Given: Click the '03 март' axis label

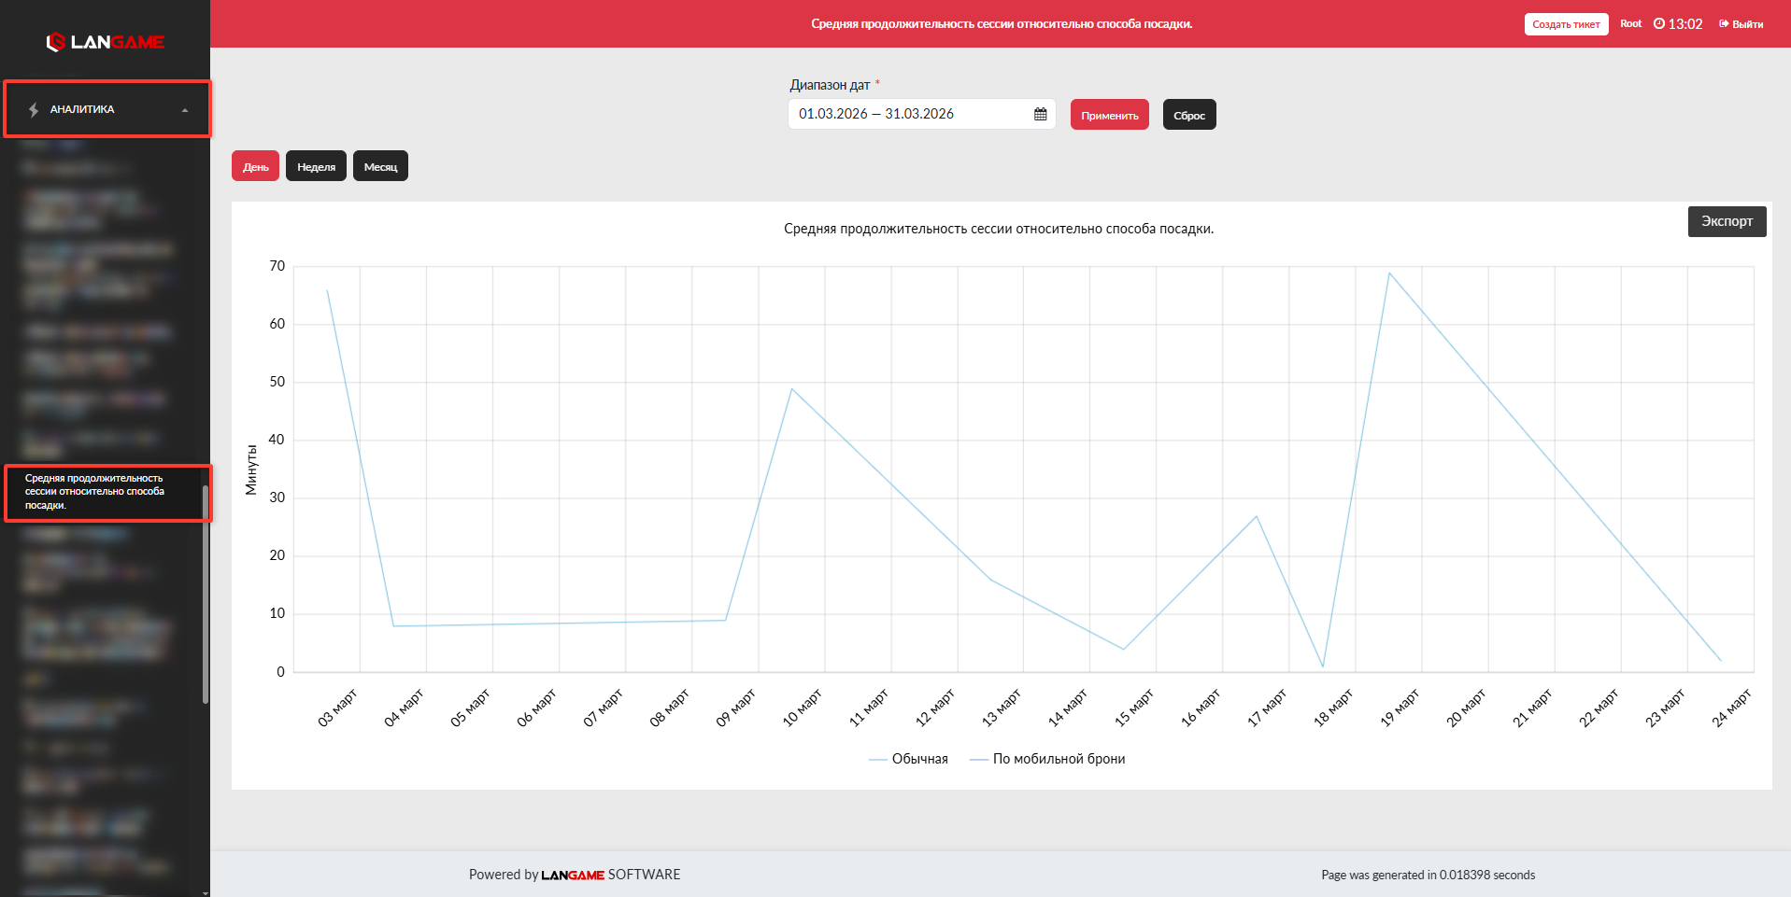Looking at the screenshot, I should (337, 708).
